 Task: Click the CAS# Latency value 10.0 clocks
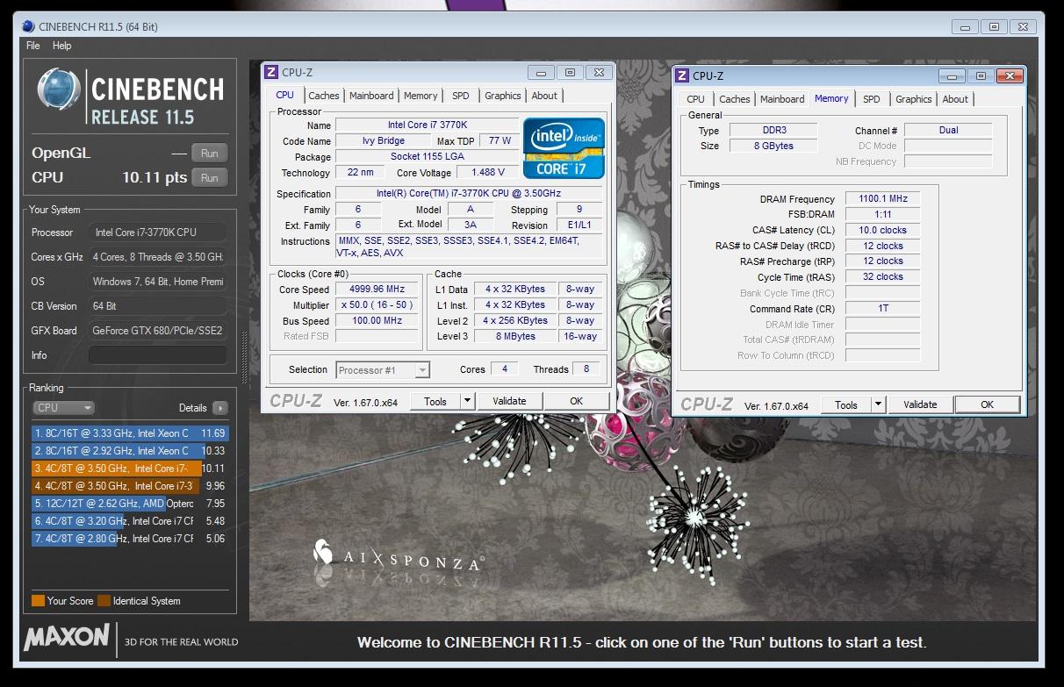pyautogui.click(x=882, y=231)
